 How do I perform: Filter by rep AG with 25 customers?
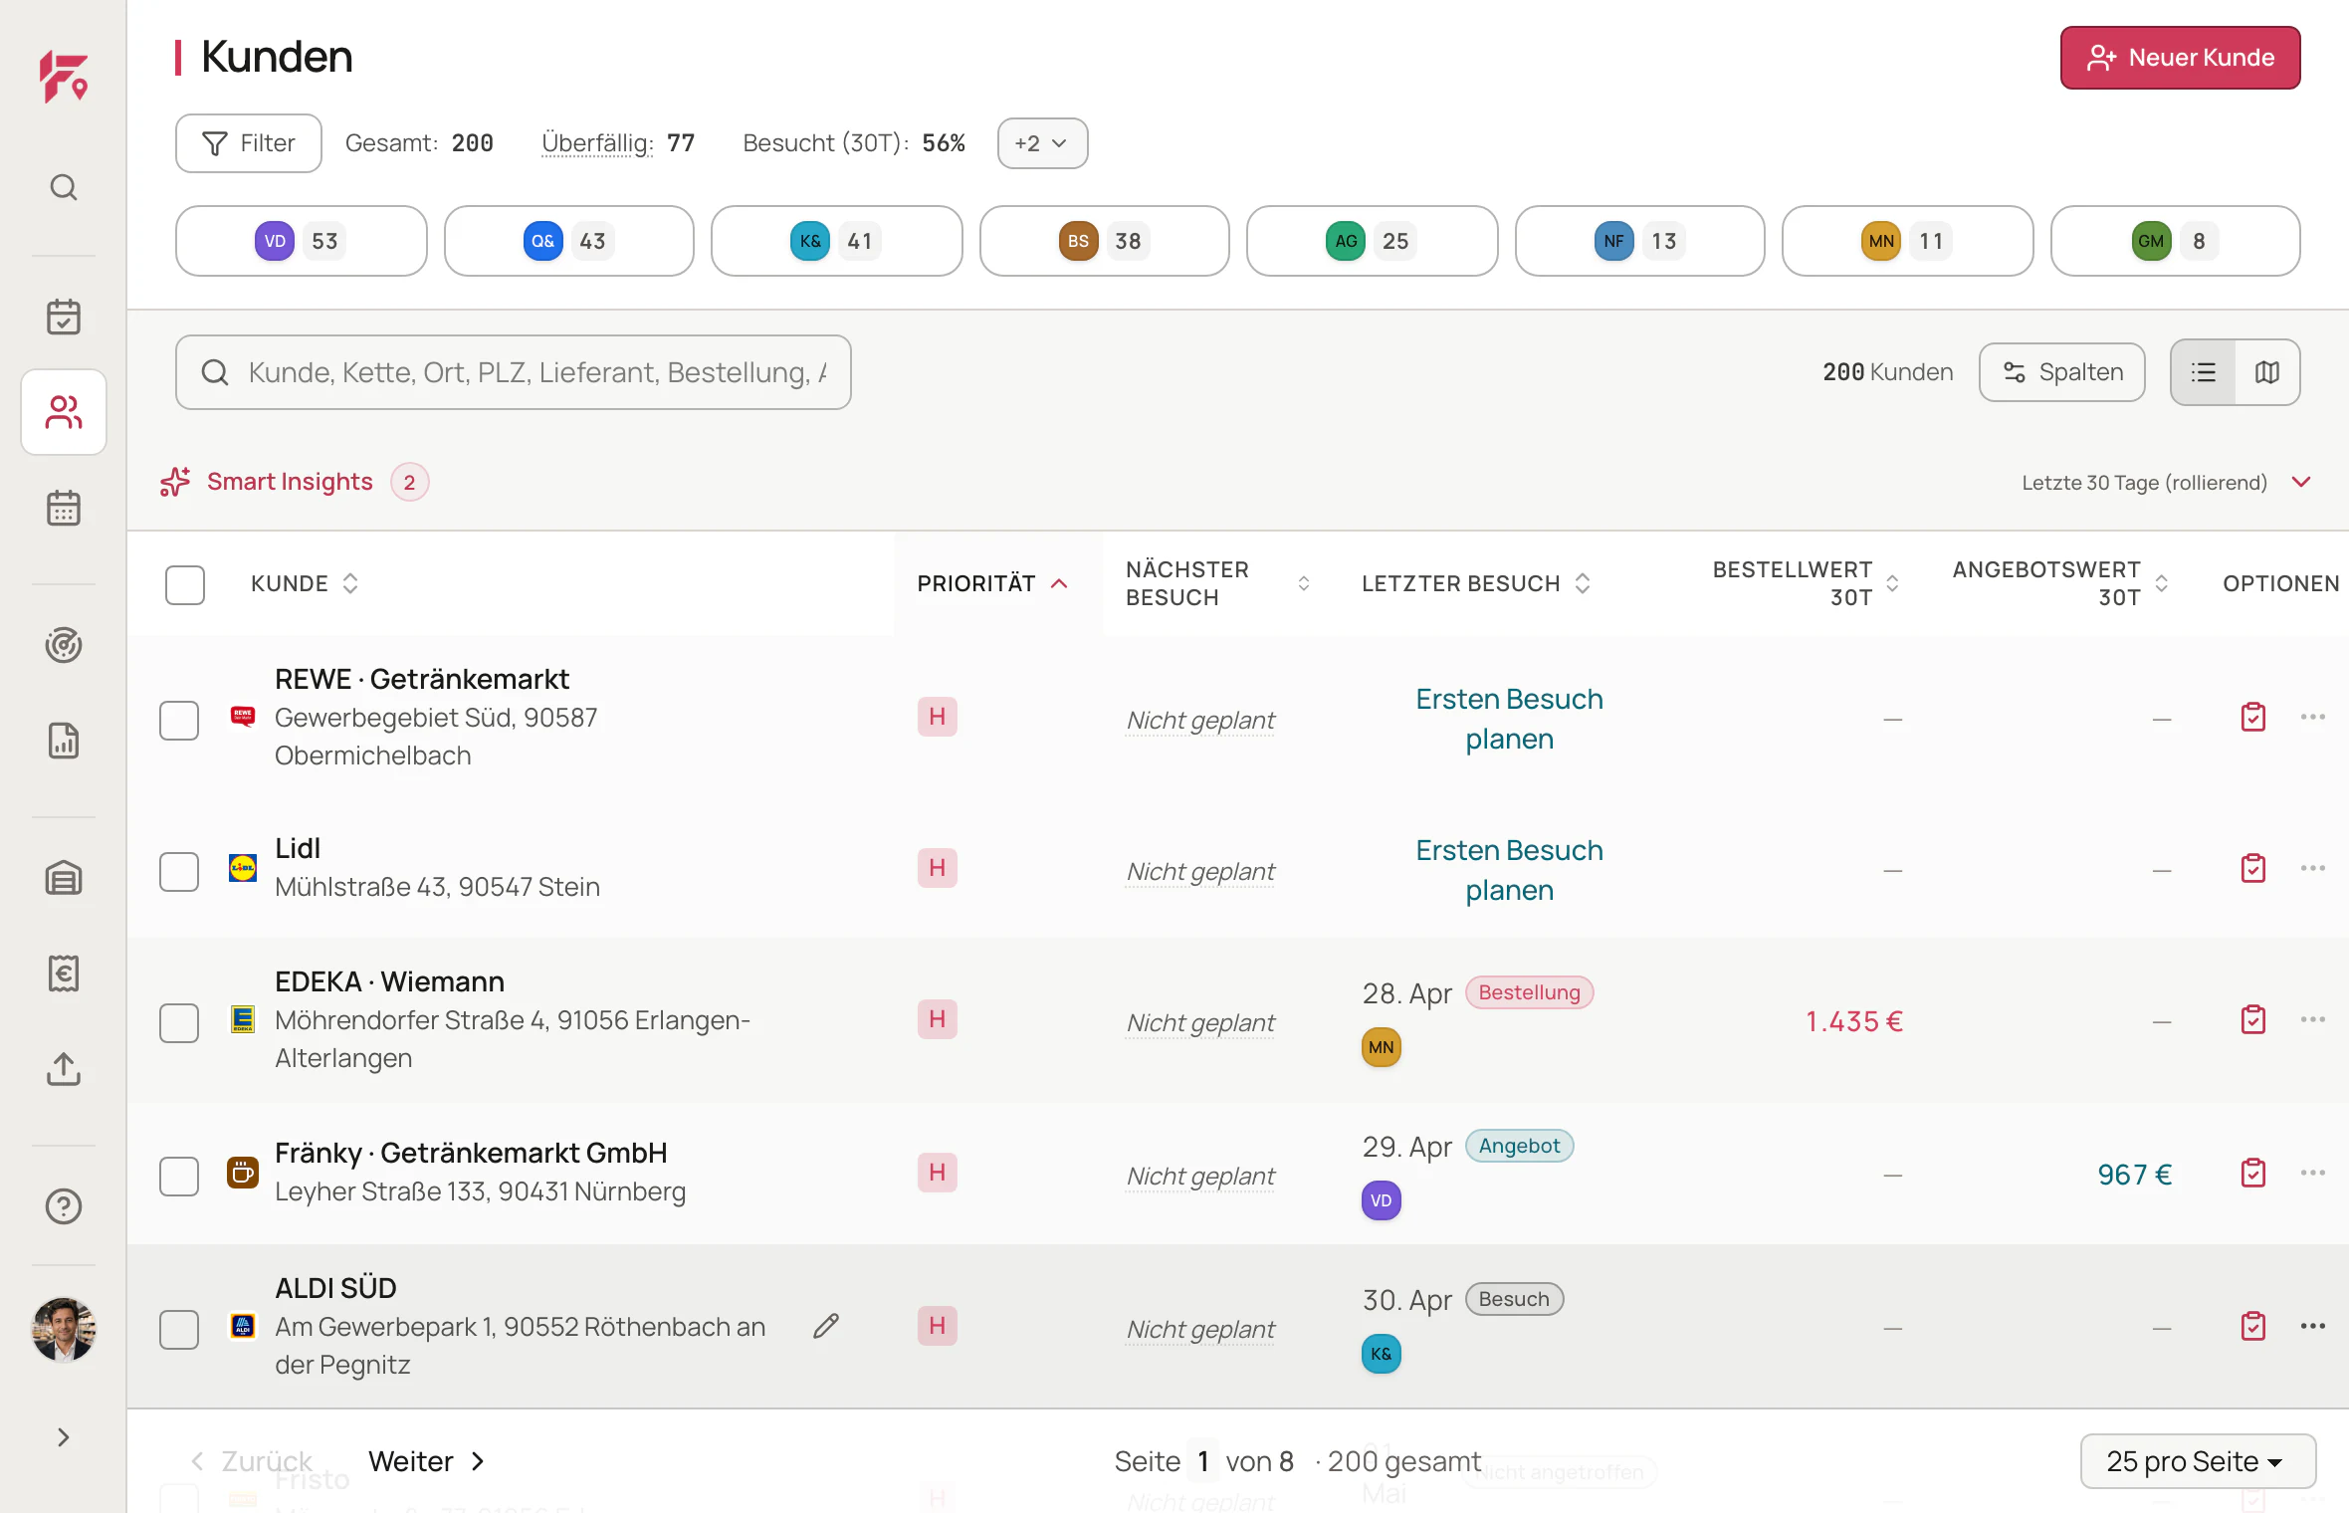(1373, 241)
